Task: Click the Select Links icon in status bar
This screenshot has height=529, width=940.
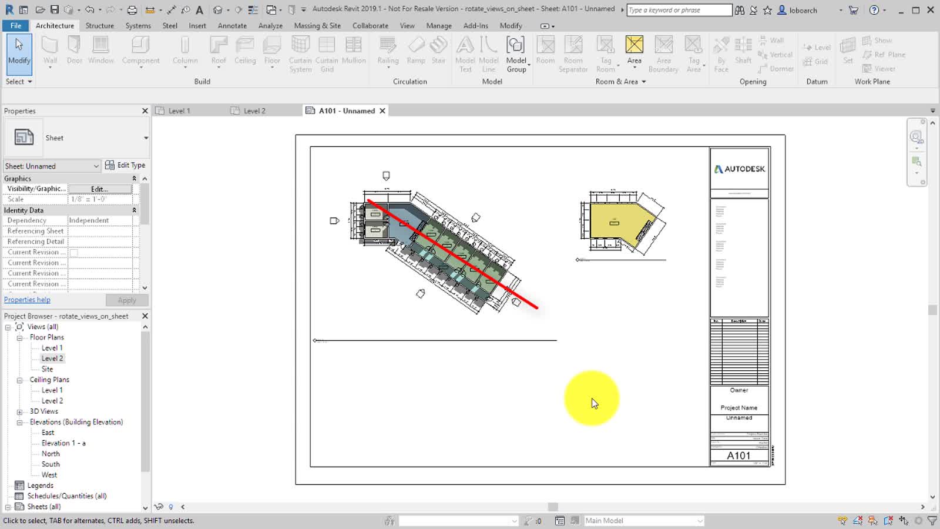Action: click(842, 520)
